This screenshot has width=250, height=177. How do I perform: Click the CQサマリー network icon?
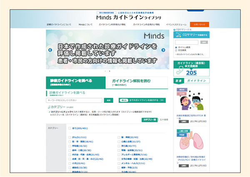pyautogui.click(x=178, y=35)
